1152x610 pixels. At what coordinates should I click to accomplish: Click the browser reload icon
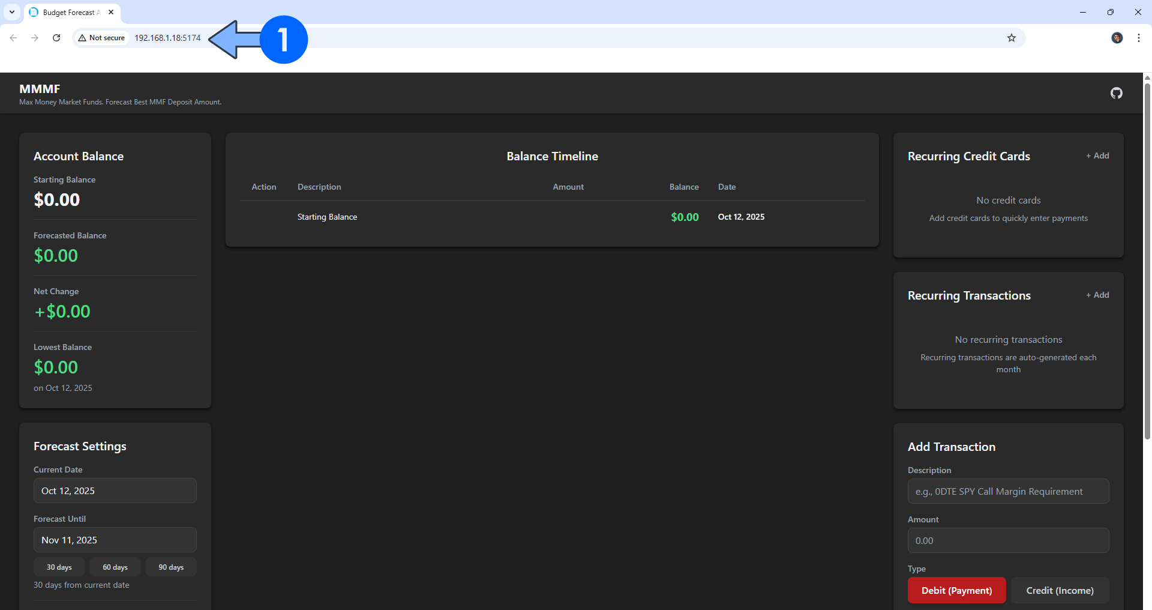(56, 38)
